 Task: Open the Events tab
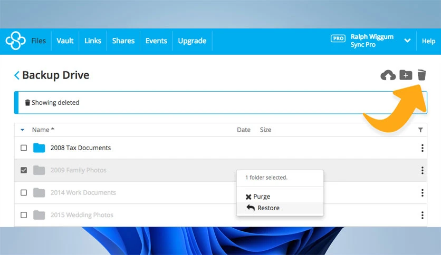click(156, 41)
